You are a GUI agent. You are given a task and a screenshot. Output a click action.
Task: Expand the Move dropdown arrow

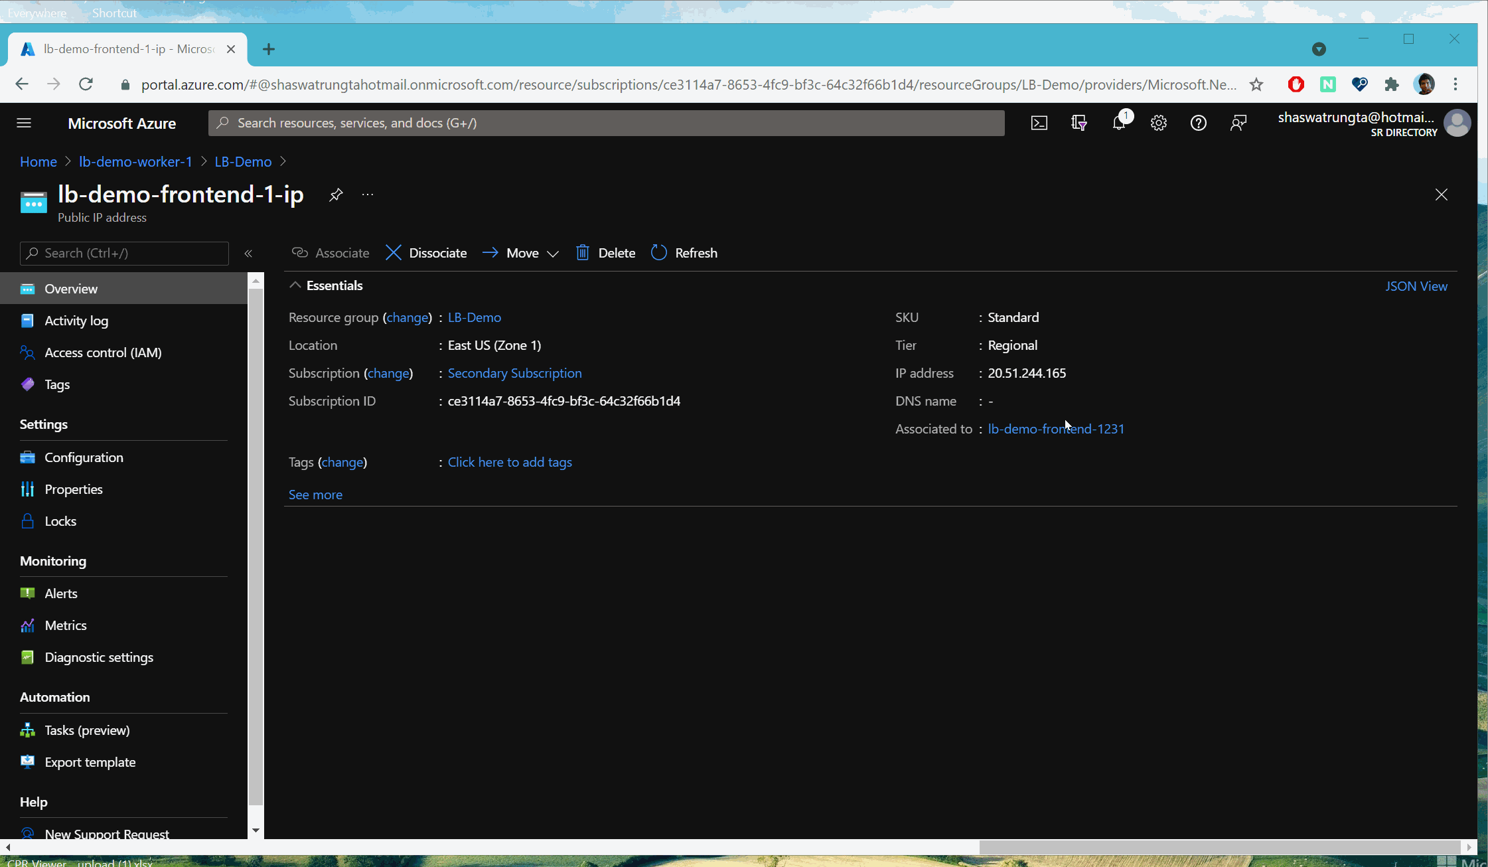tap(552, 253)
